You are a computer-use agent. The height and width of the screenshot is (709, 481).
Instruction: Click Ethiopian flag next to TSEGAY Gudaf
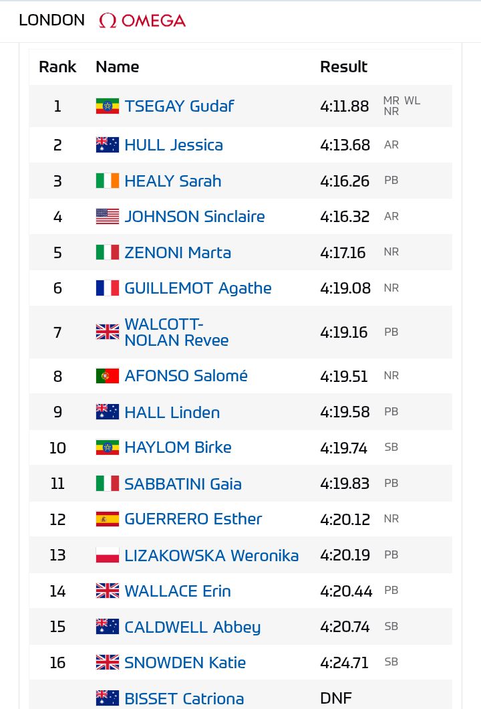pos(108,106)
